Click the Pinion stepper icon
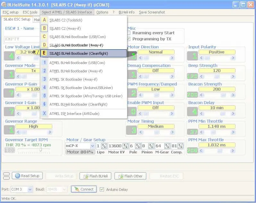Screen dimensions: 256x203 coord(151,146)
